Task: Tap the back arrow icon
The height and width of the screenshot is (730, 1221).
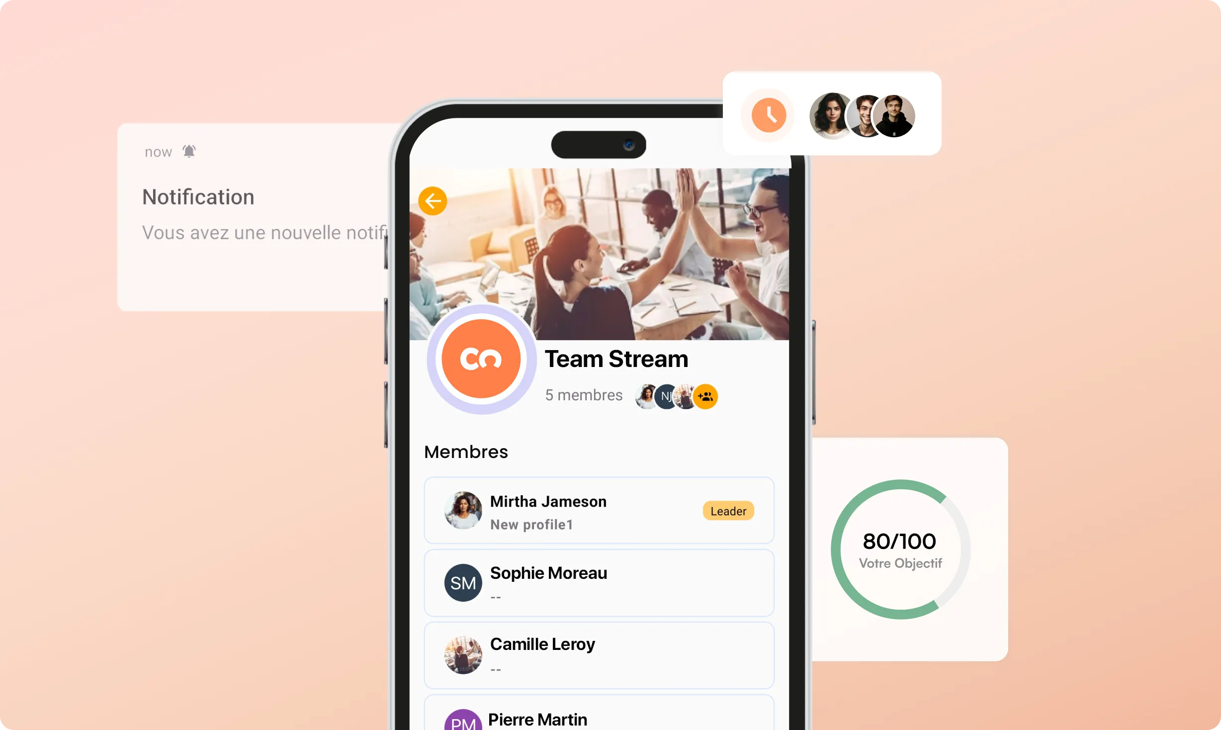Action: (x=433, y=201)
